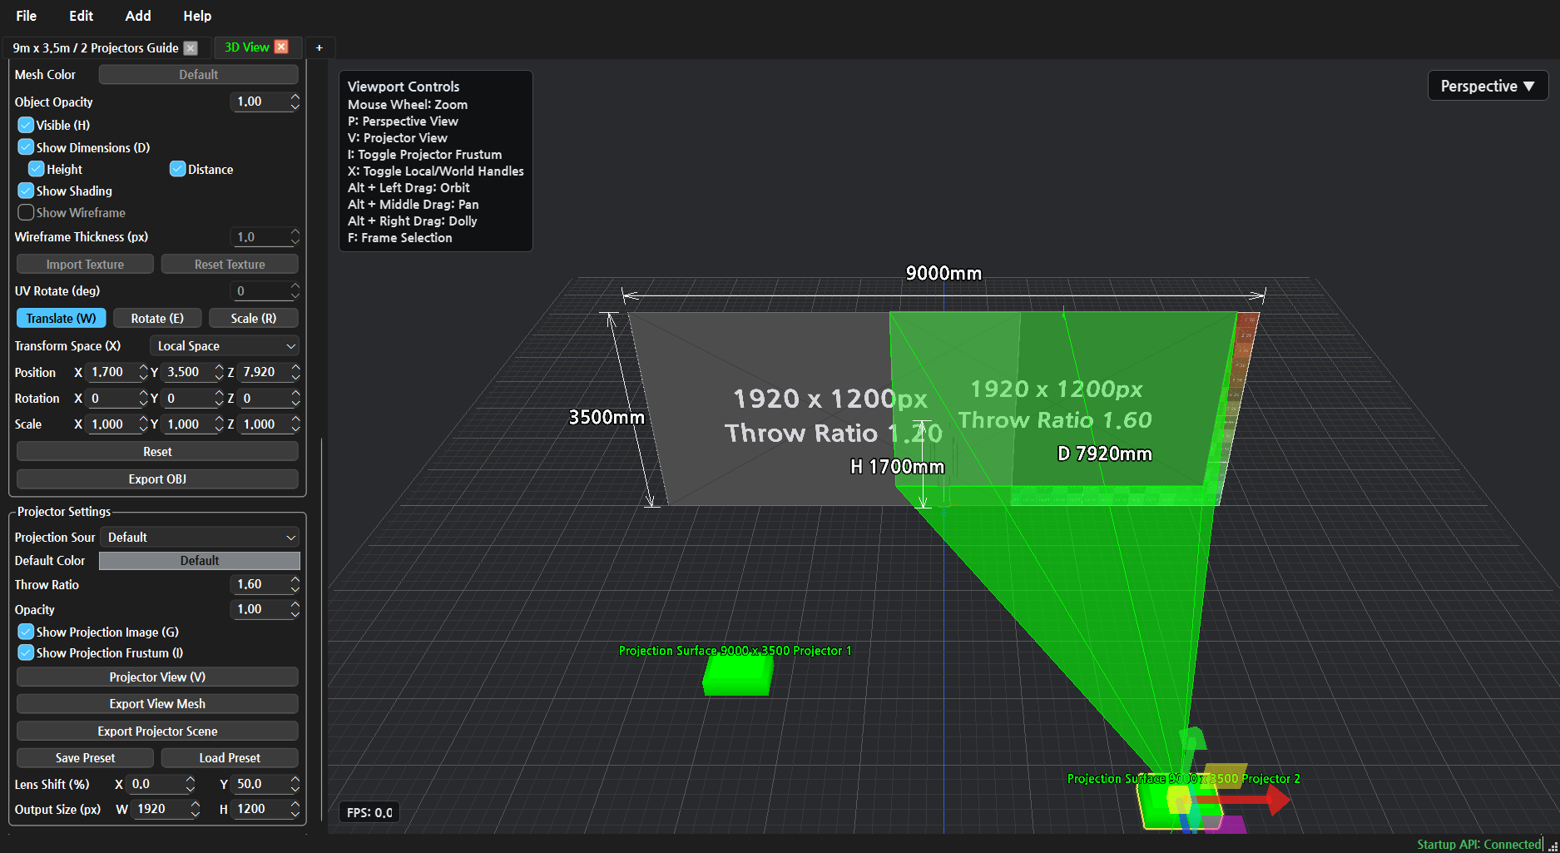Click the "Startup API: Connected" status text
This screenshot has width=1560, height=853.
pos(1479,845)
